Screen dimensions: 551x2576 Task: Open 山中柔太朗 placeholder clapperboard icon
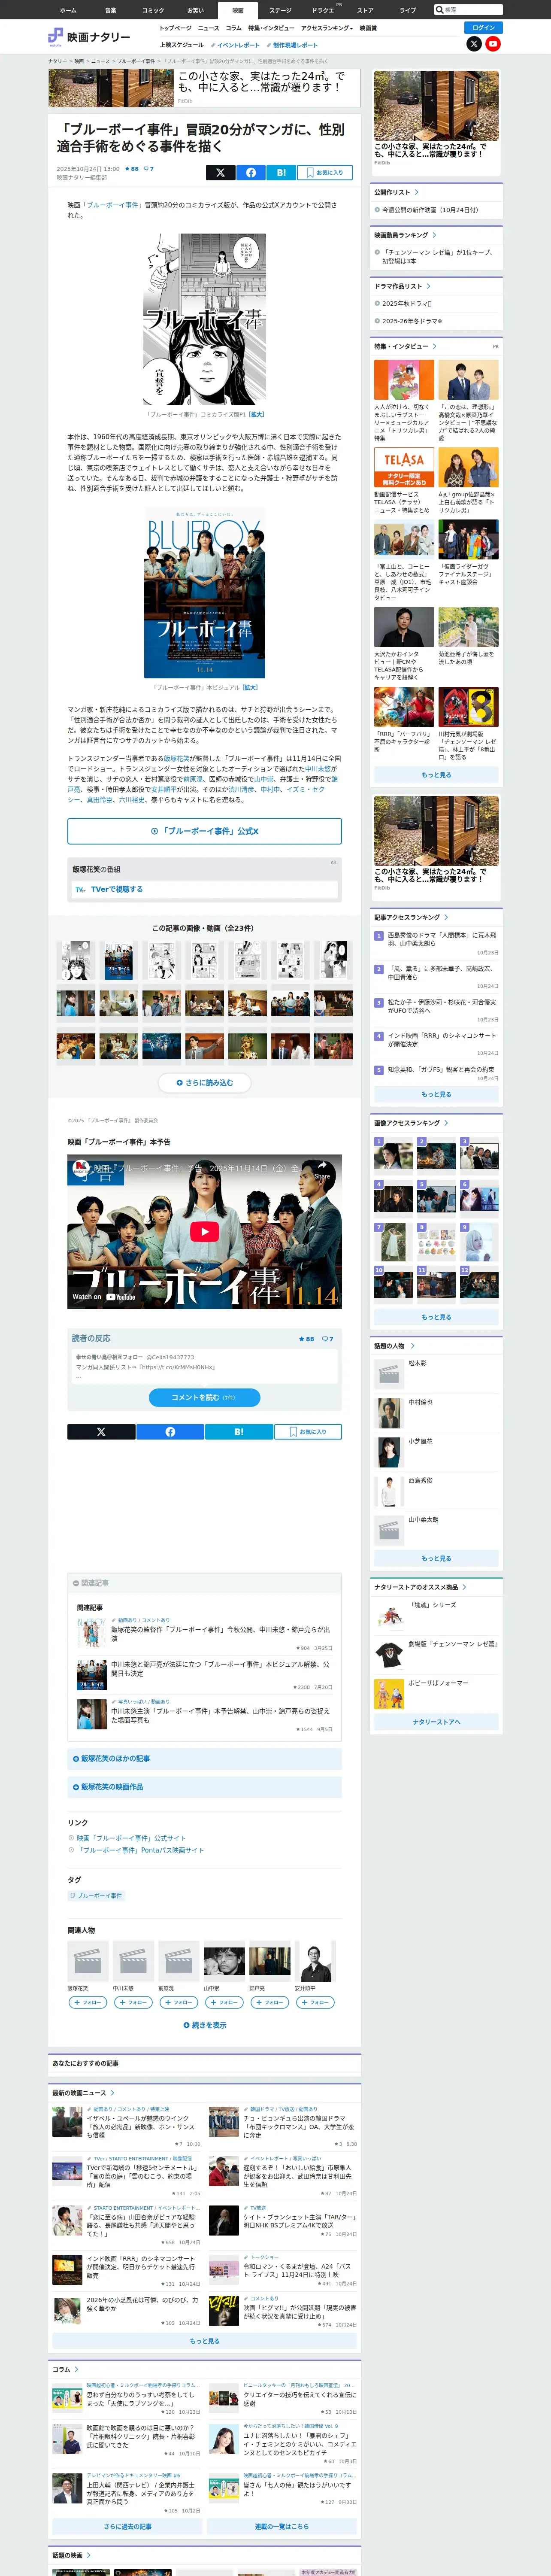(x=389, y=1531)
